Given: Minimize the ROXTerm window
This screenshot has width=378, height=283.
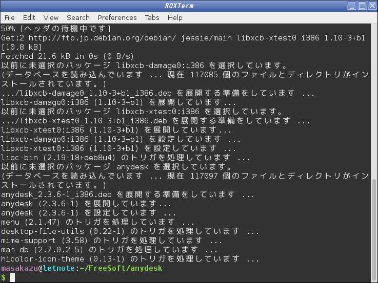Looking at the screenshot, I should point(352,6).
